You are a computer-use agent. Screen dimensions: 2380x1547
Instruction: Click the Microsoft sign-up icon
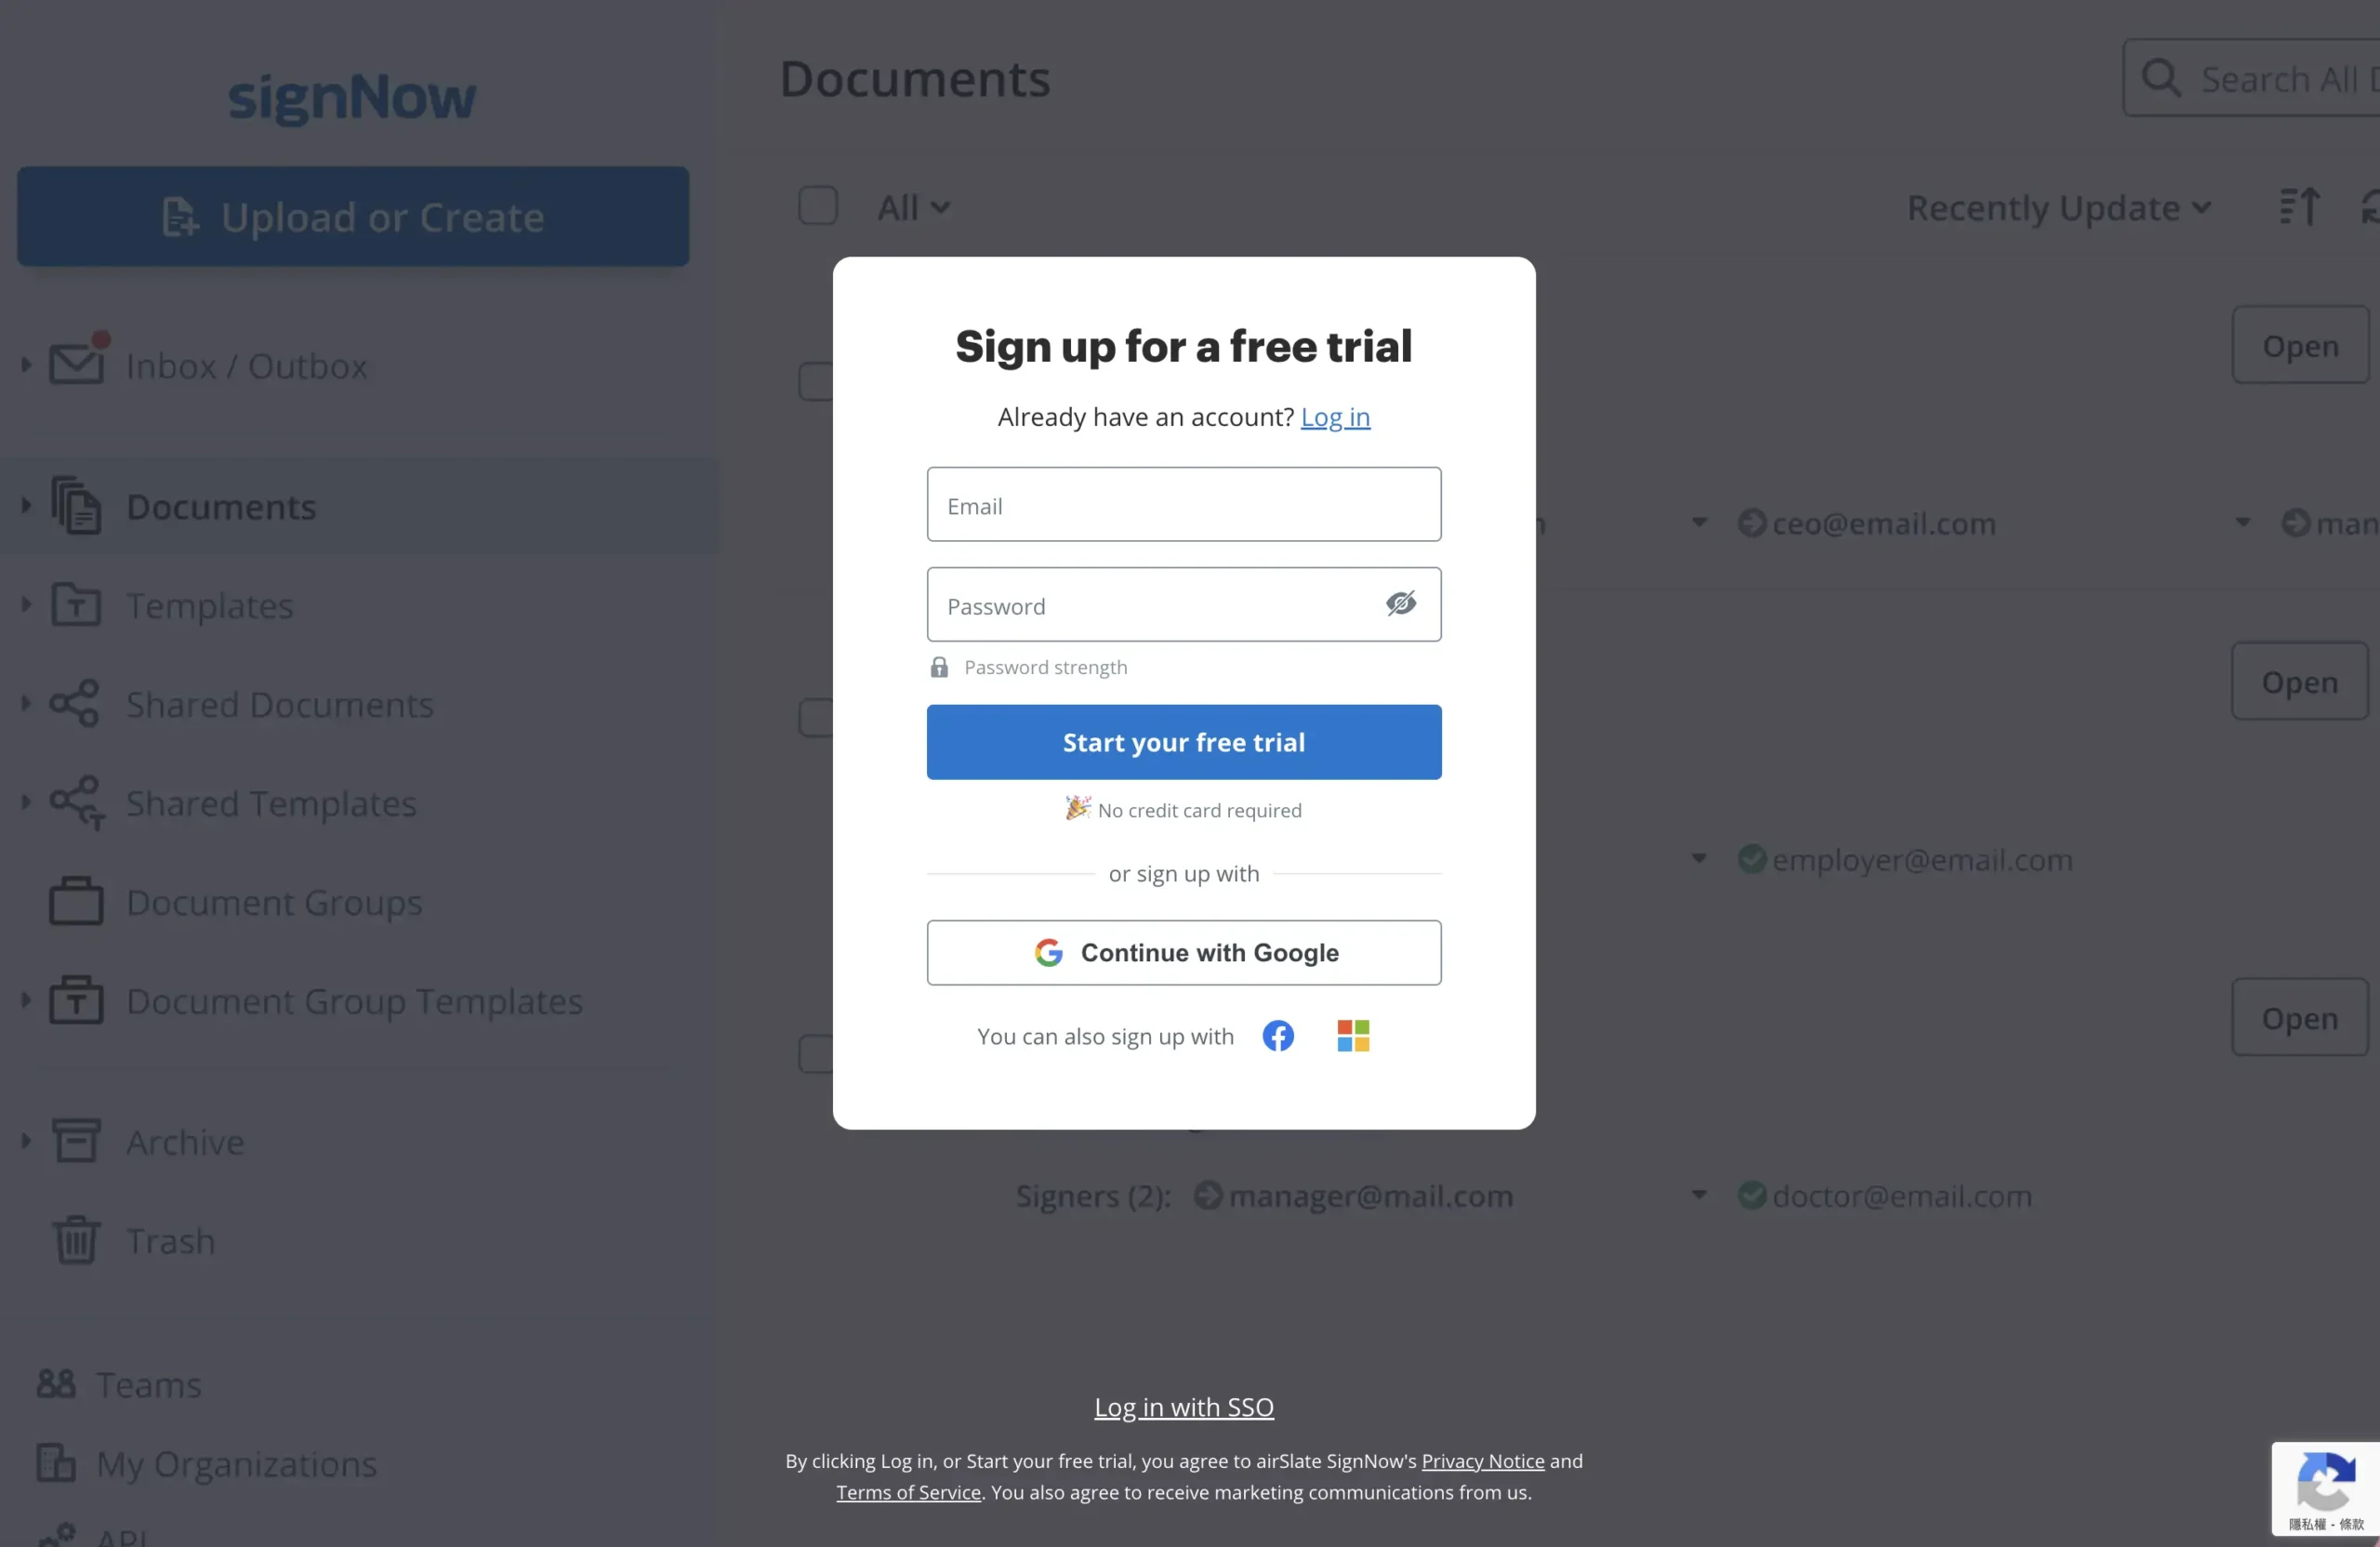click(1353, 1036)
